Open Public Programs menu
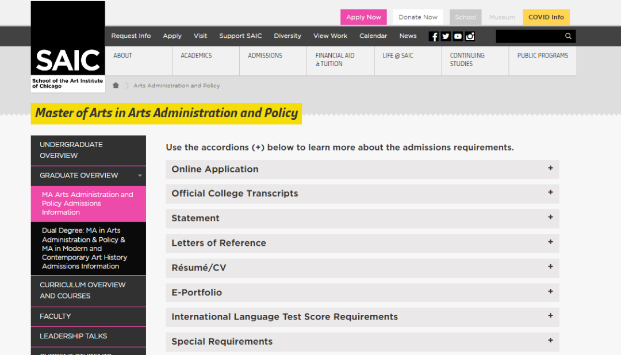The width and height of the screenshot is (621, 355). click(543, 60)
